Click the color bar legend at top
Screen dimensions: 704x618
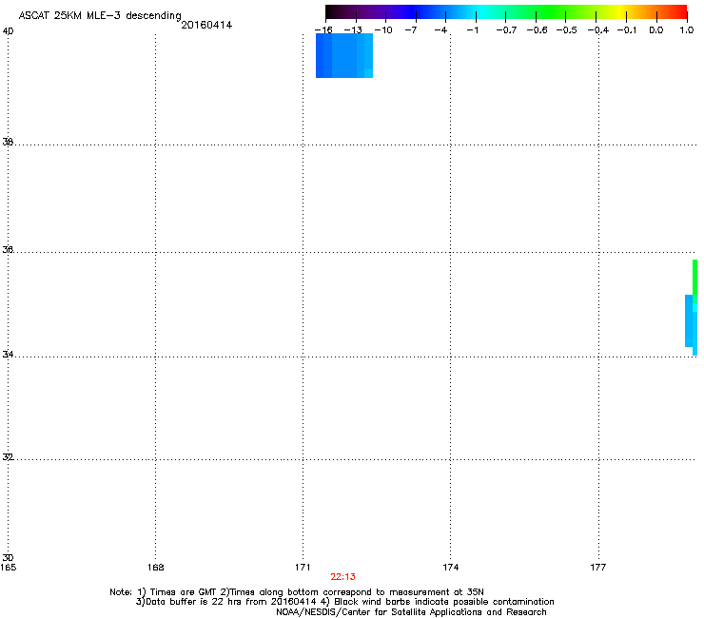pos(506,11)
